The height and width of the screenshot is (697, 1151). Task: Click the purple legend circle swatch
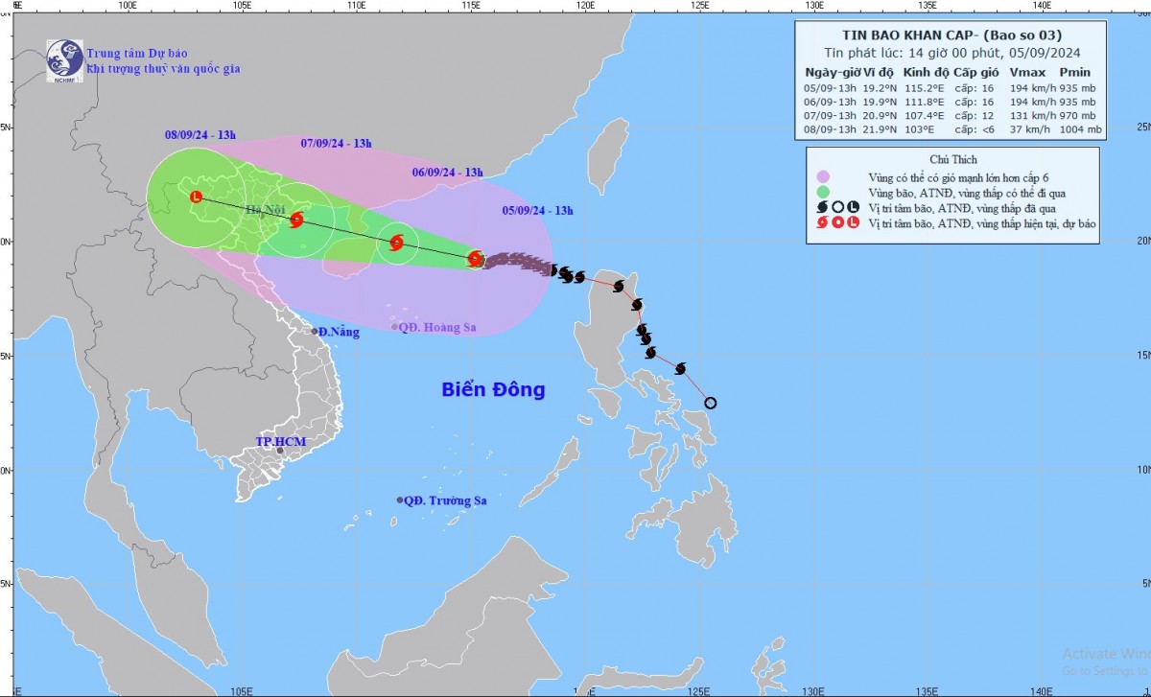823,177
